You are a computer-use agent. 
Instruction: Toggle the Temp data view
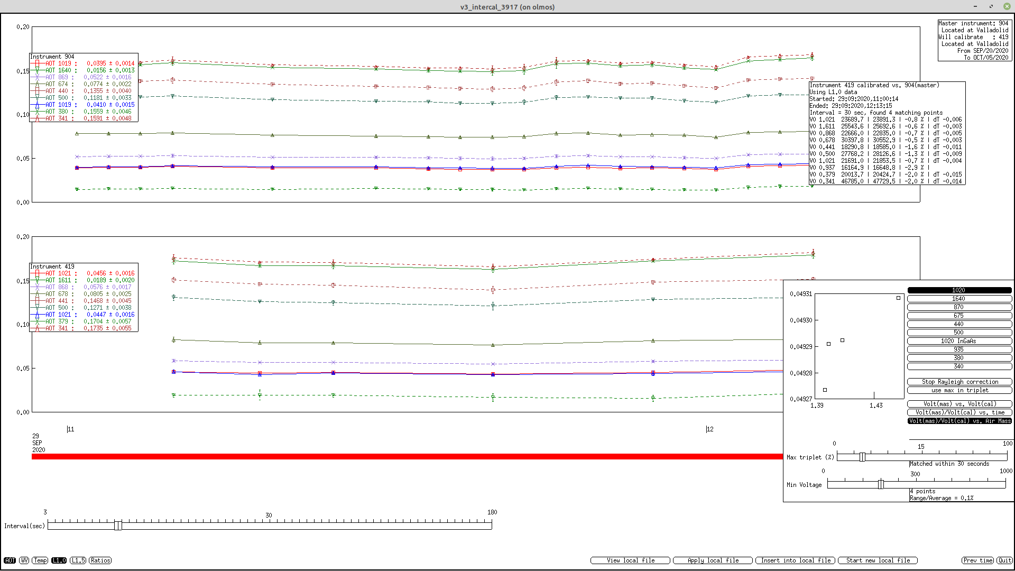coord(40,560)
